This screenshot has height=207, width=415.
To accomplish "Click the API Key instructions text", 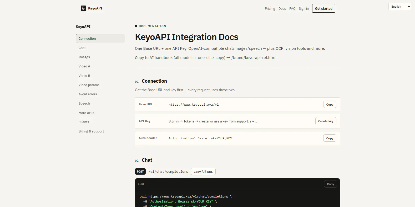I will pyautogui.click(x=213, y=121).
